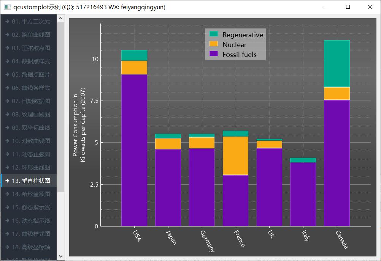Open the 10. 对数曲线图 entry
Viewport: 381px width, 261px height.
(x=31, y=141)
